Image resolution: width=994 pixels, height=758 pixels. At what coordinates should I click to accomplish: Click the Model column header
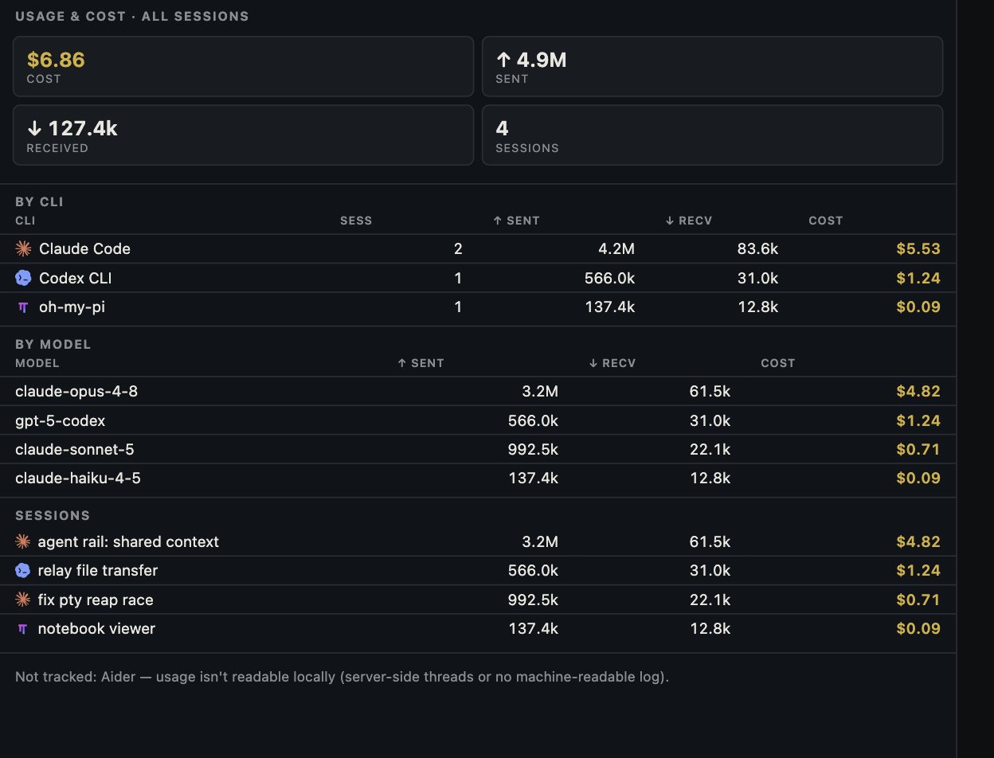click(x=37, y=363)
